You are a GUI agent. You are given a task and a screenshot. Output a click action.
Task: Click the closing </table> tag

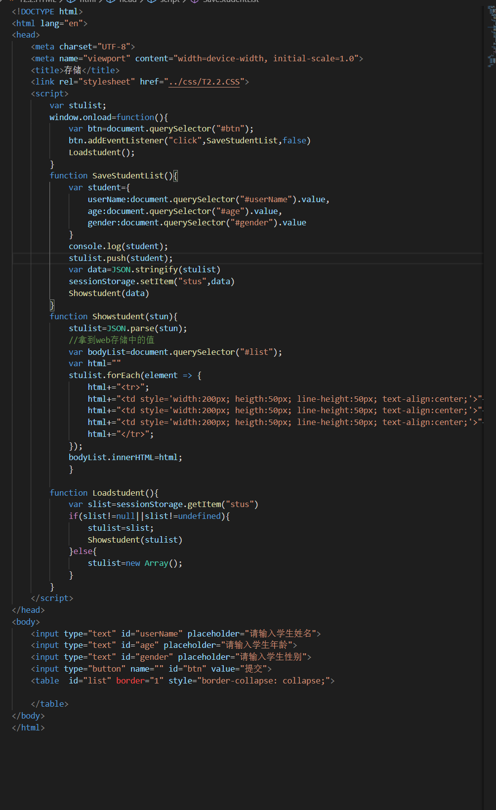(x=49, y=704)
